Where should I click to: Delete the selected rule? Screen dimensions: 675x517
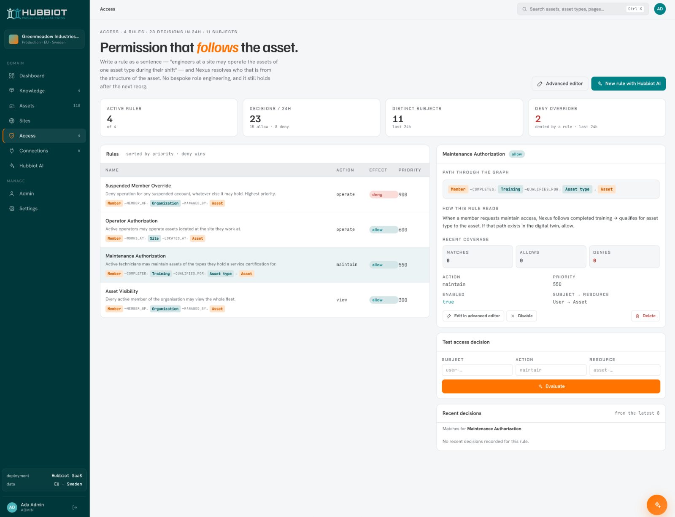645,316
